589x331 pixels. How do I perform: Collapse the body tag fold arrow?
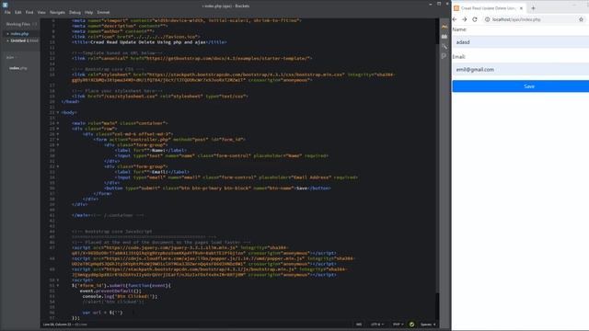coord(58,112)
